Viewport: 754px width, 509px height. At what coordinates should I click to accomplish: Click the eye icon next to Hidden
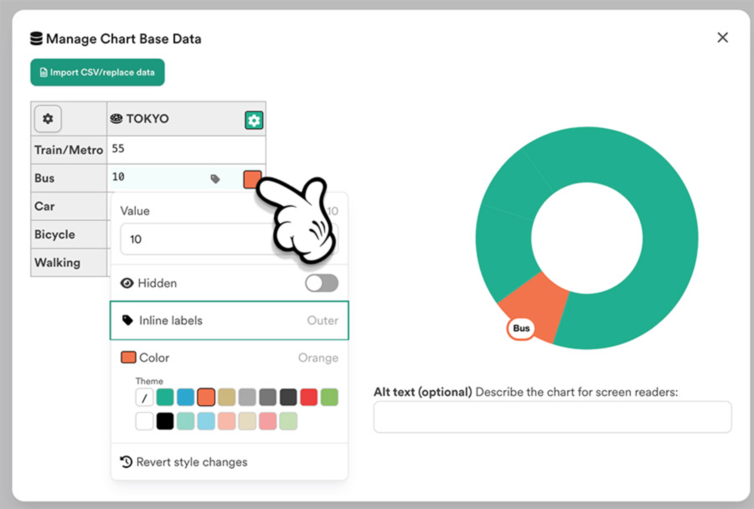pyautogui.click(x=127, y=283)
